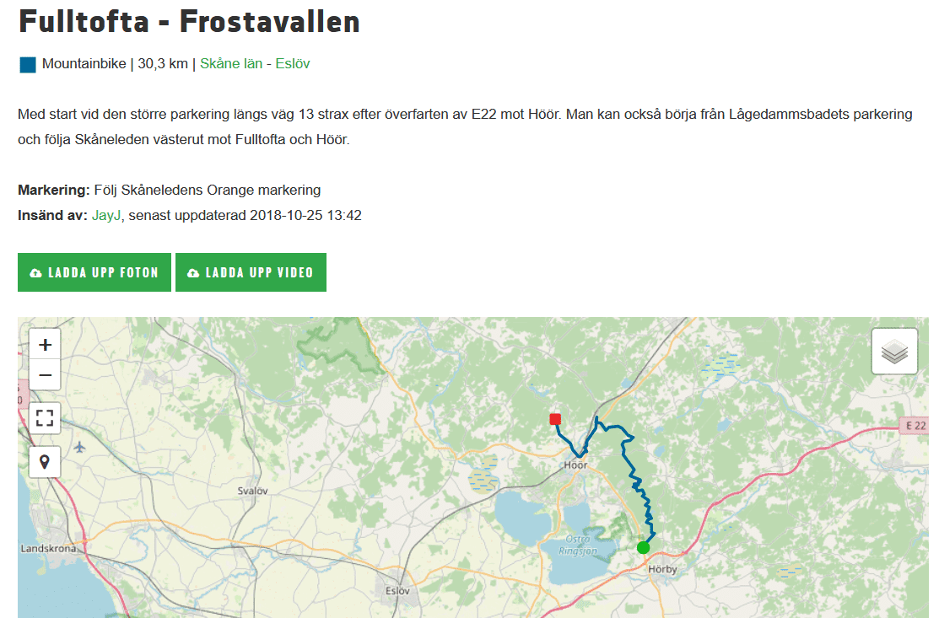Open JayJ user profile link

point(106,215)
